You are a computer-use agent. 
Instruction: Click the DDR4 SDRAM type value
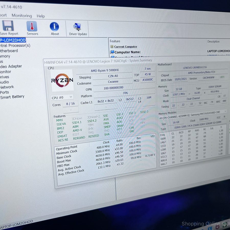pos(215,87)
